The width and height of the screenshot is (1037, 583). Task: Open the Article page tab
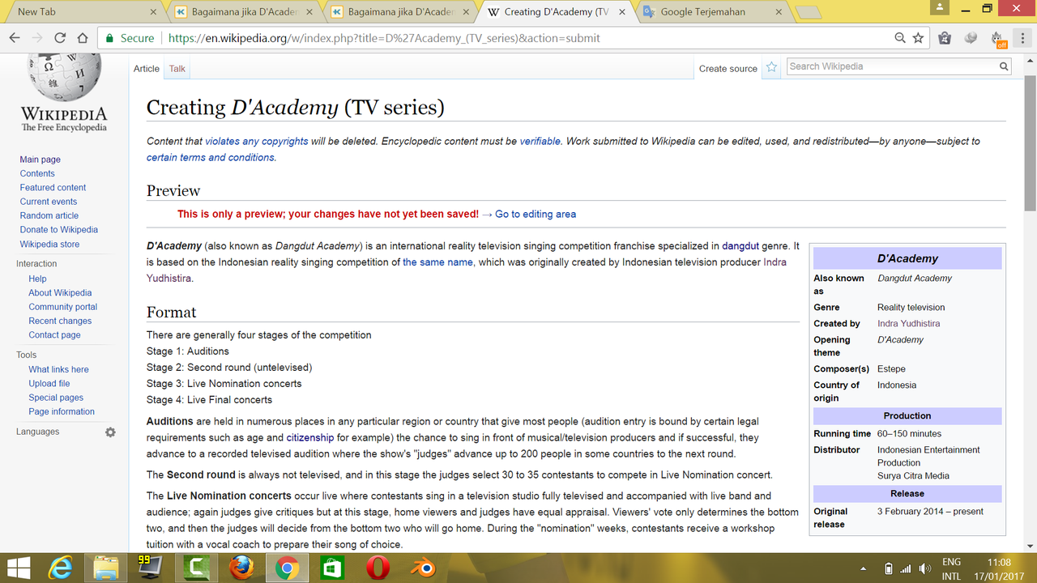pos(147,69)
